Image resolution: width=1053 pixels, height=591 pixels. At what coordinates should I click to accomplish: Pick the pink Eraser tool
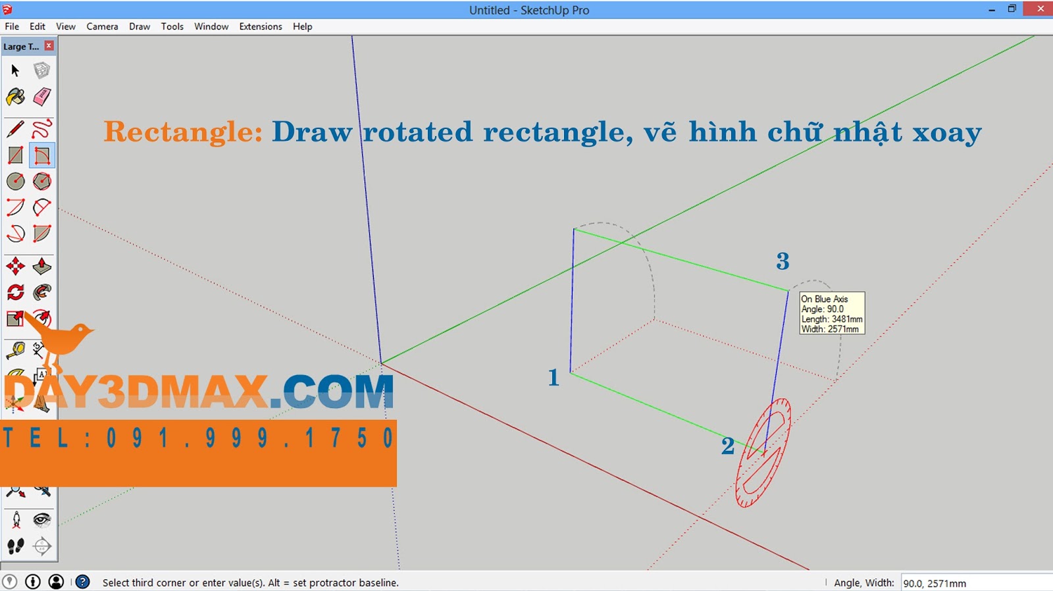click(x=42, y=97)
